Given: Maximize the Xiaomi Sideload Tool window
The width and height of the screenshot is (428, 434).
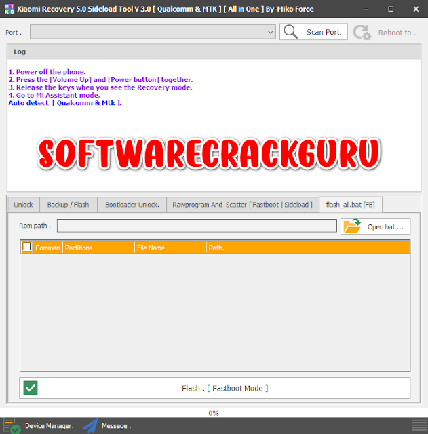Looking at the screenshot, I should pyautogui.click(x=391, y=9).
